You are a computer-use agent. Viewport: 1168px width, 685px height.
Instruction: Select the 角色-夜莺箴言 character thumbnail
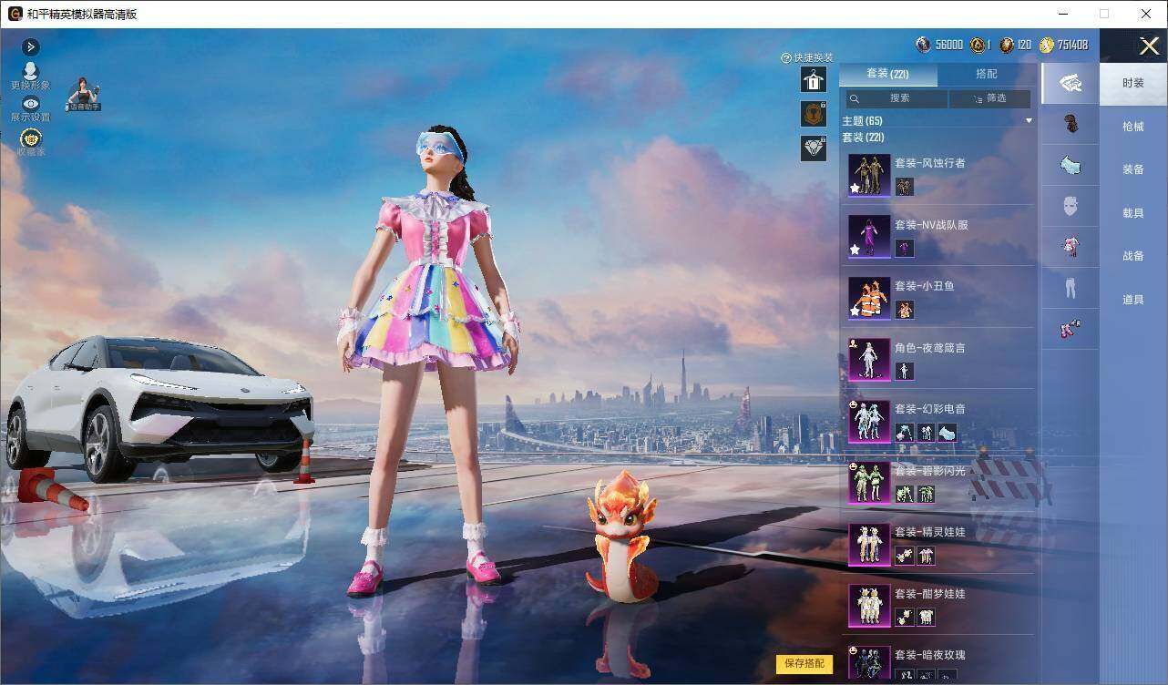(869, 359)
